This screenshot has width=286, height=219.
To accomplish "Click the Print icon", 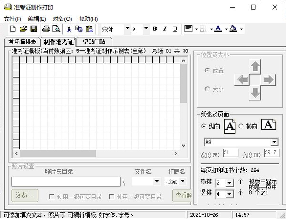I will coord(46,29).
